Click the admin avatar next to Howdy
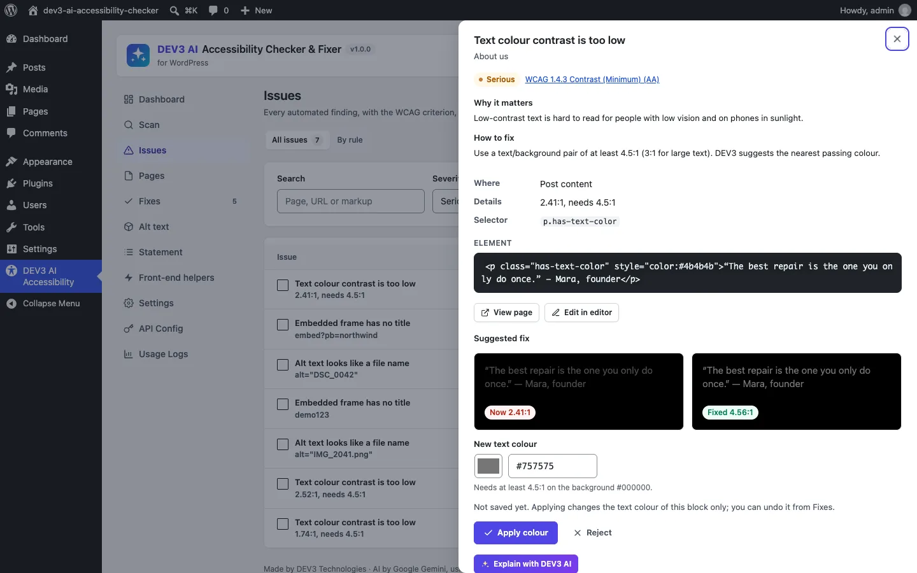The height and width of the screenshot is (573, 917). click(x=904, y=10)
